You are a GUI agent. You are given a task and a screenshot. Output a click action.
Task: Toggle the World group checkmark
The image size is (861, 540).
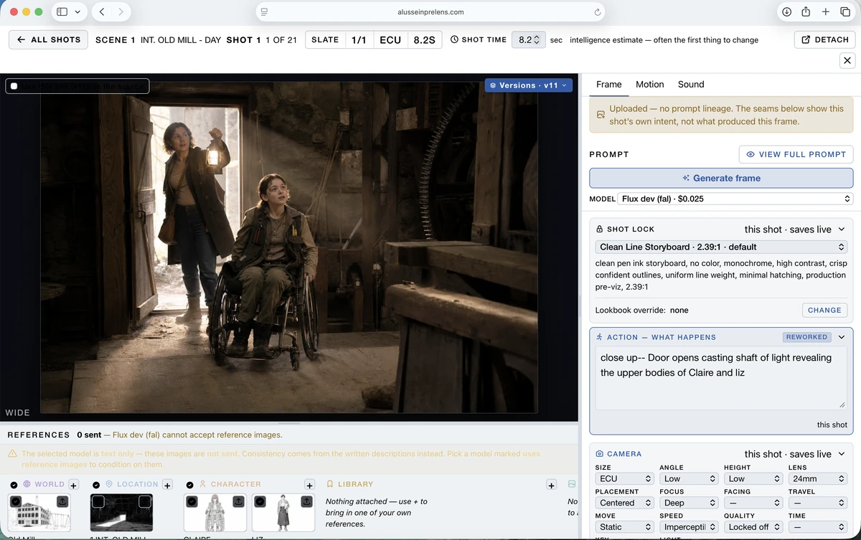click(x=14, y=485)
